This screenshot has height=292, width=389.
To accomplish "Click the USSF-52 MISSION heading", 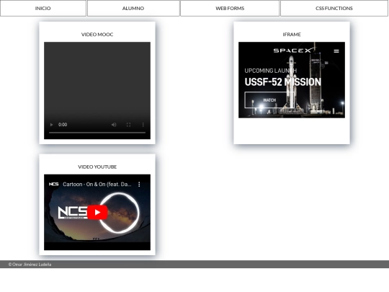I will (283, 82).
